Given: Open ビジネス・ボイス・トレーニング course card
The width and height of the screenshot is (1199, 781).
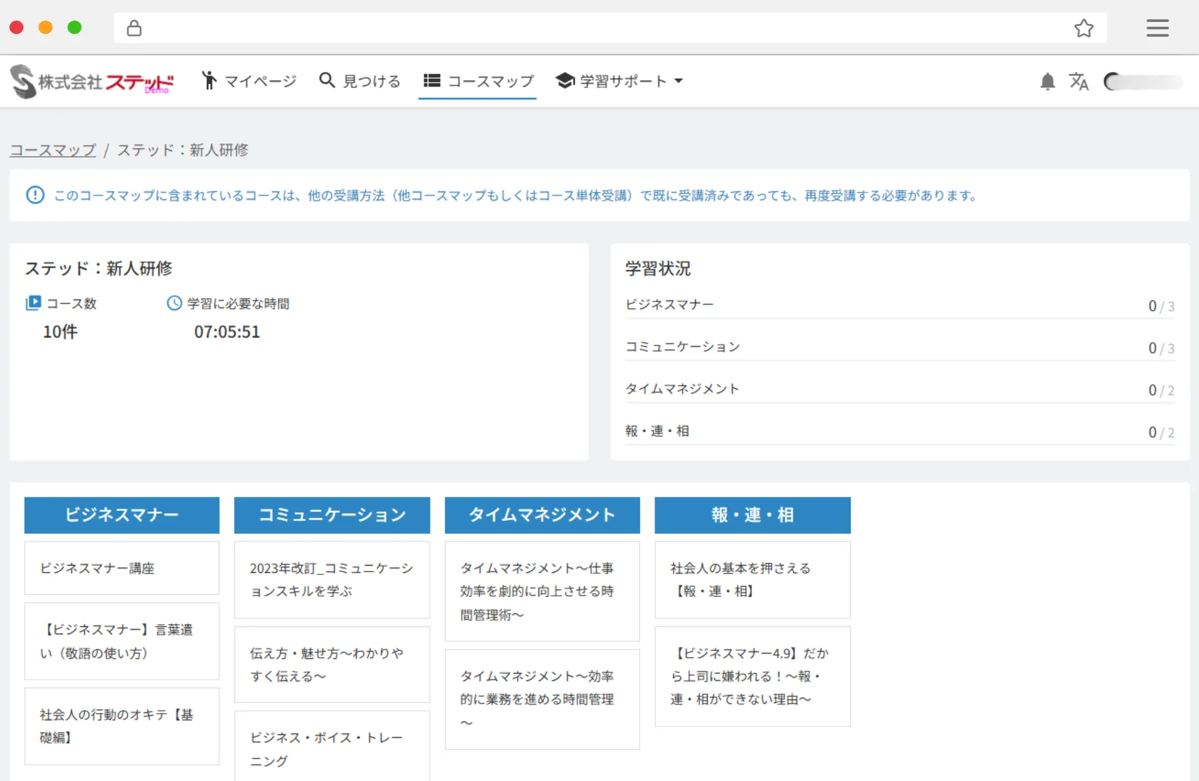Looking at the screenshot, I should point(332,746).
